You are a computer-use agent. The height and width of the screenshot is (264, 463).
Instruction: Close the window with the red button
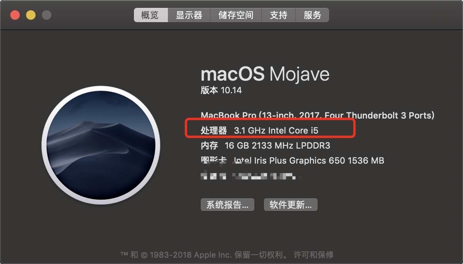15,15
